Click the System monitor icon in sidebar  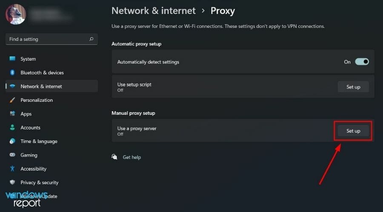click(x=12, y=59)
